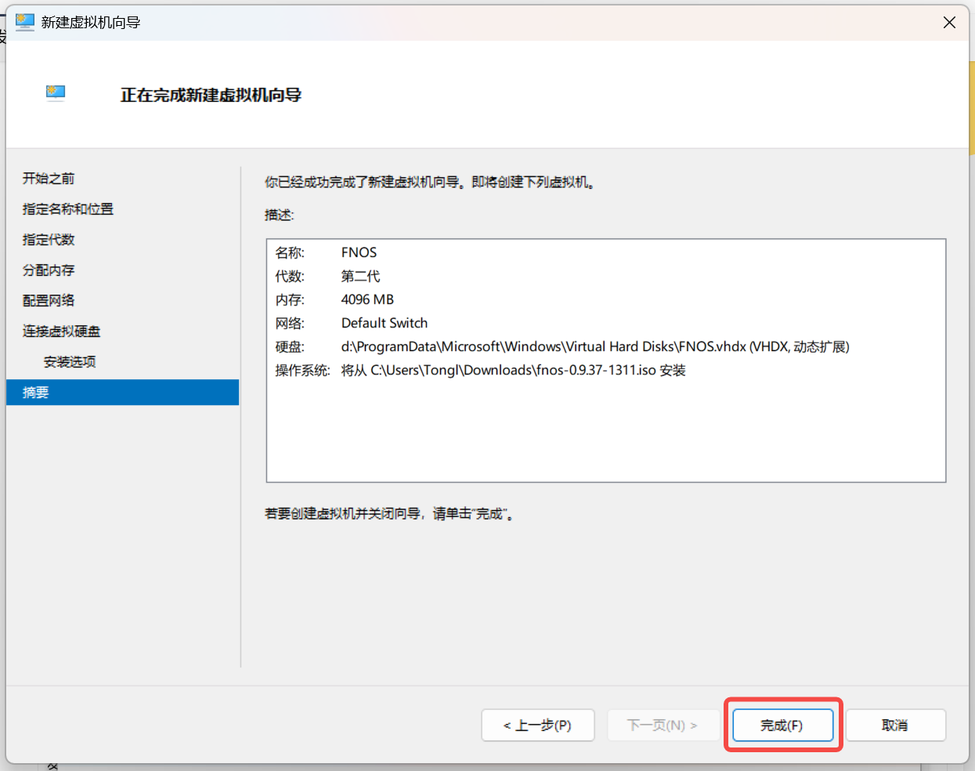Screen dimensions: 975x771
Task: Go to the 开始之前 step
Action: (x=49, y=179)
